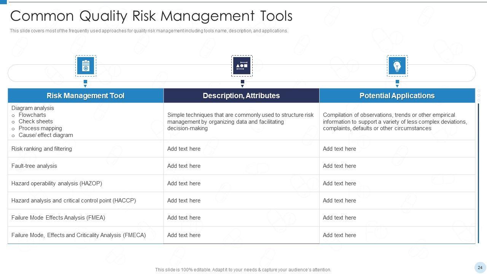
Task: Click the lightbulb icon above Potential Applications
Action: pyautogui.click(x=397, y=66)
